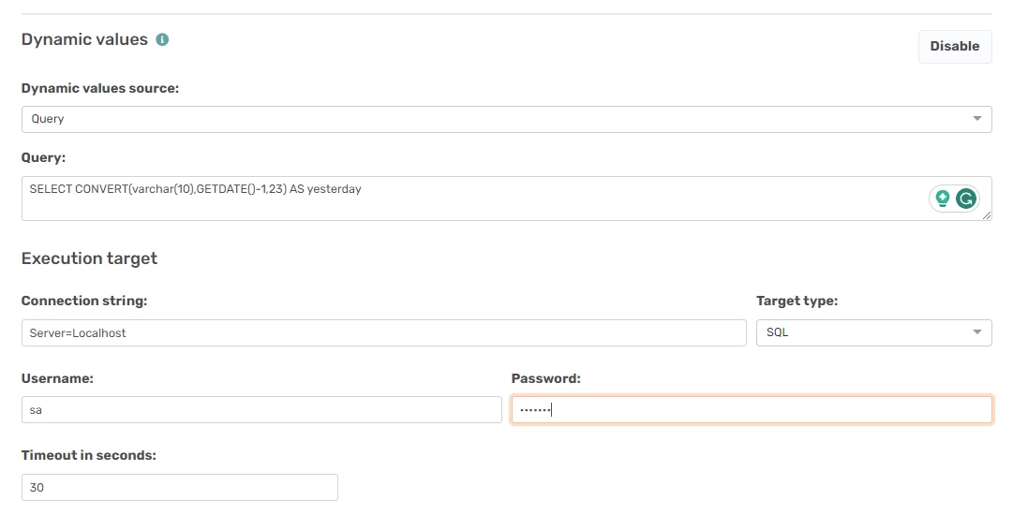1013x515 pixels.
Task: Click the arrow on the Target type selector
Action: click(x=976, y=332)
